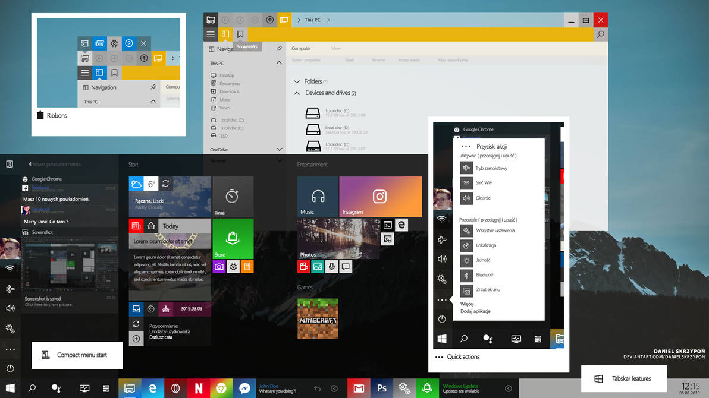Launch Photoshop from the taskbar
Image resolution: width=709 pixels, height=398 pixels.
[x=381, y=388]
